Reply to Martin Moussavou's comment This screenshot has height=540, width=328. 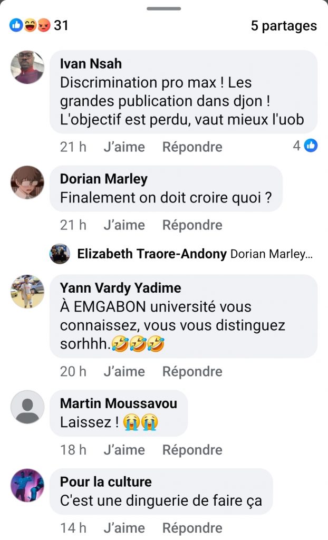pyautogui.click(x=192, y=450)
